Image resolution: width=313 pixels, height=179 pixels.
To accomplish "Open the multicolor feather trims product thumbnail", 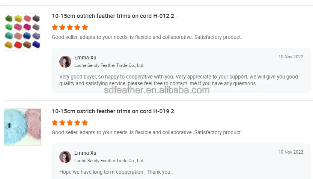I will pyautogui.click(x=23, y=32).
